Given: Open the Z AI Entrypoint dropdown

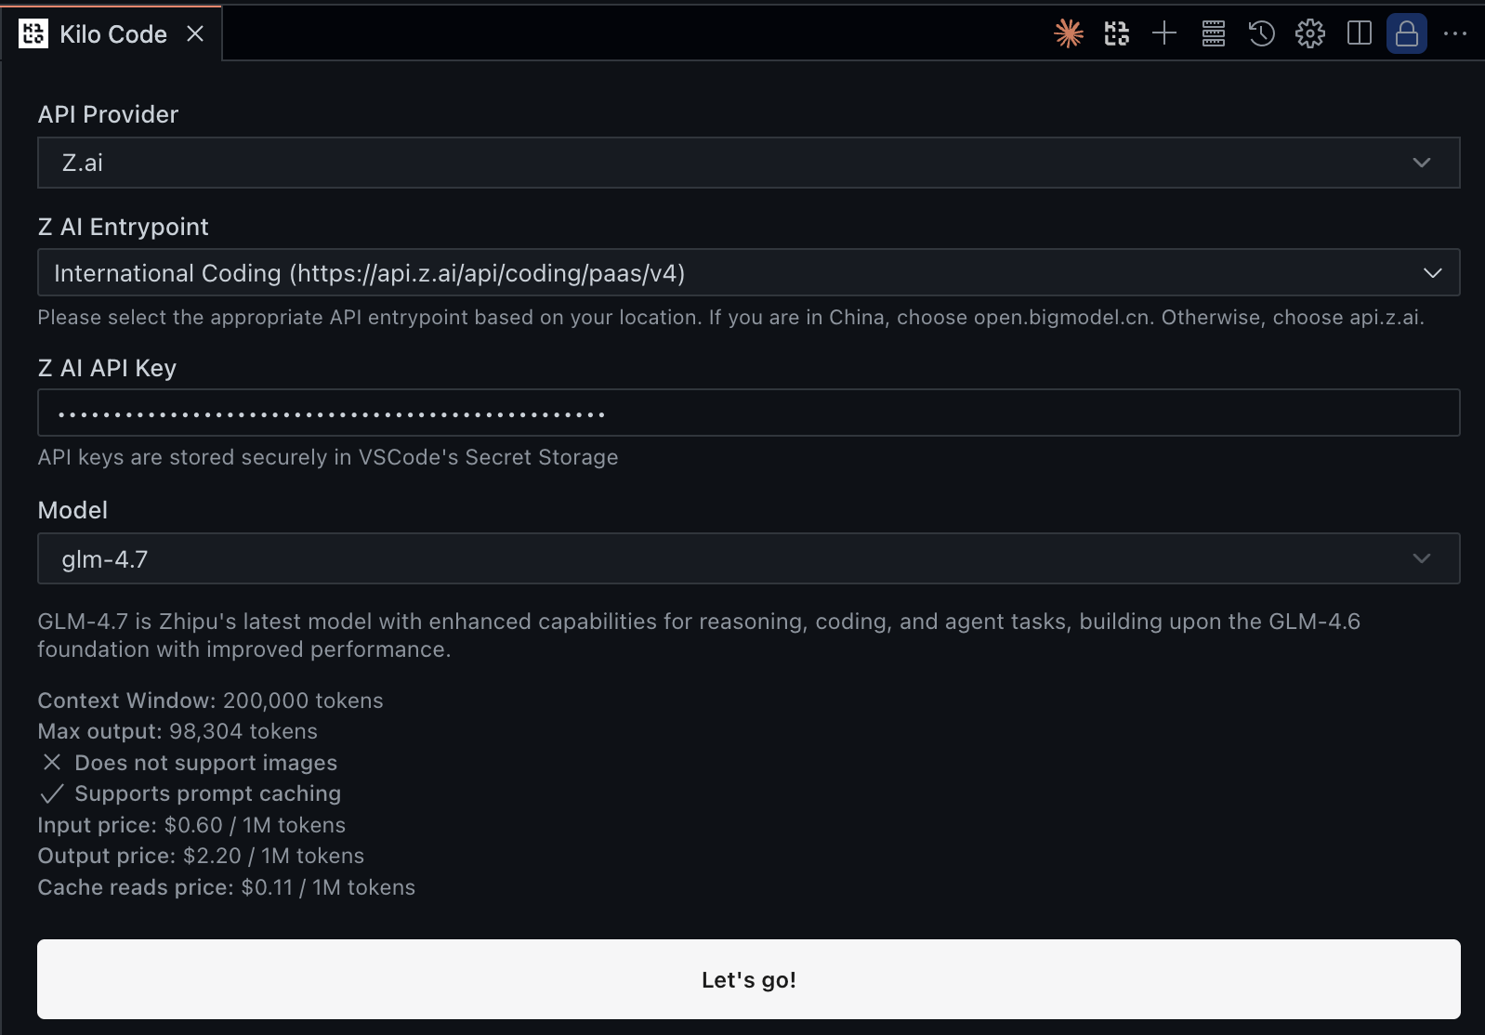Looking at the screenshot, I should 749,272.
